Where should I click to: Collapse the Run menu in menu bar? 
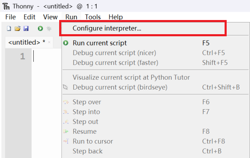click(71, 17)
